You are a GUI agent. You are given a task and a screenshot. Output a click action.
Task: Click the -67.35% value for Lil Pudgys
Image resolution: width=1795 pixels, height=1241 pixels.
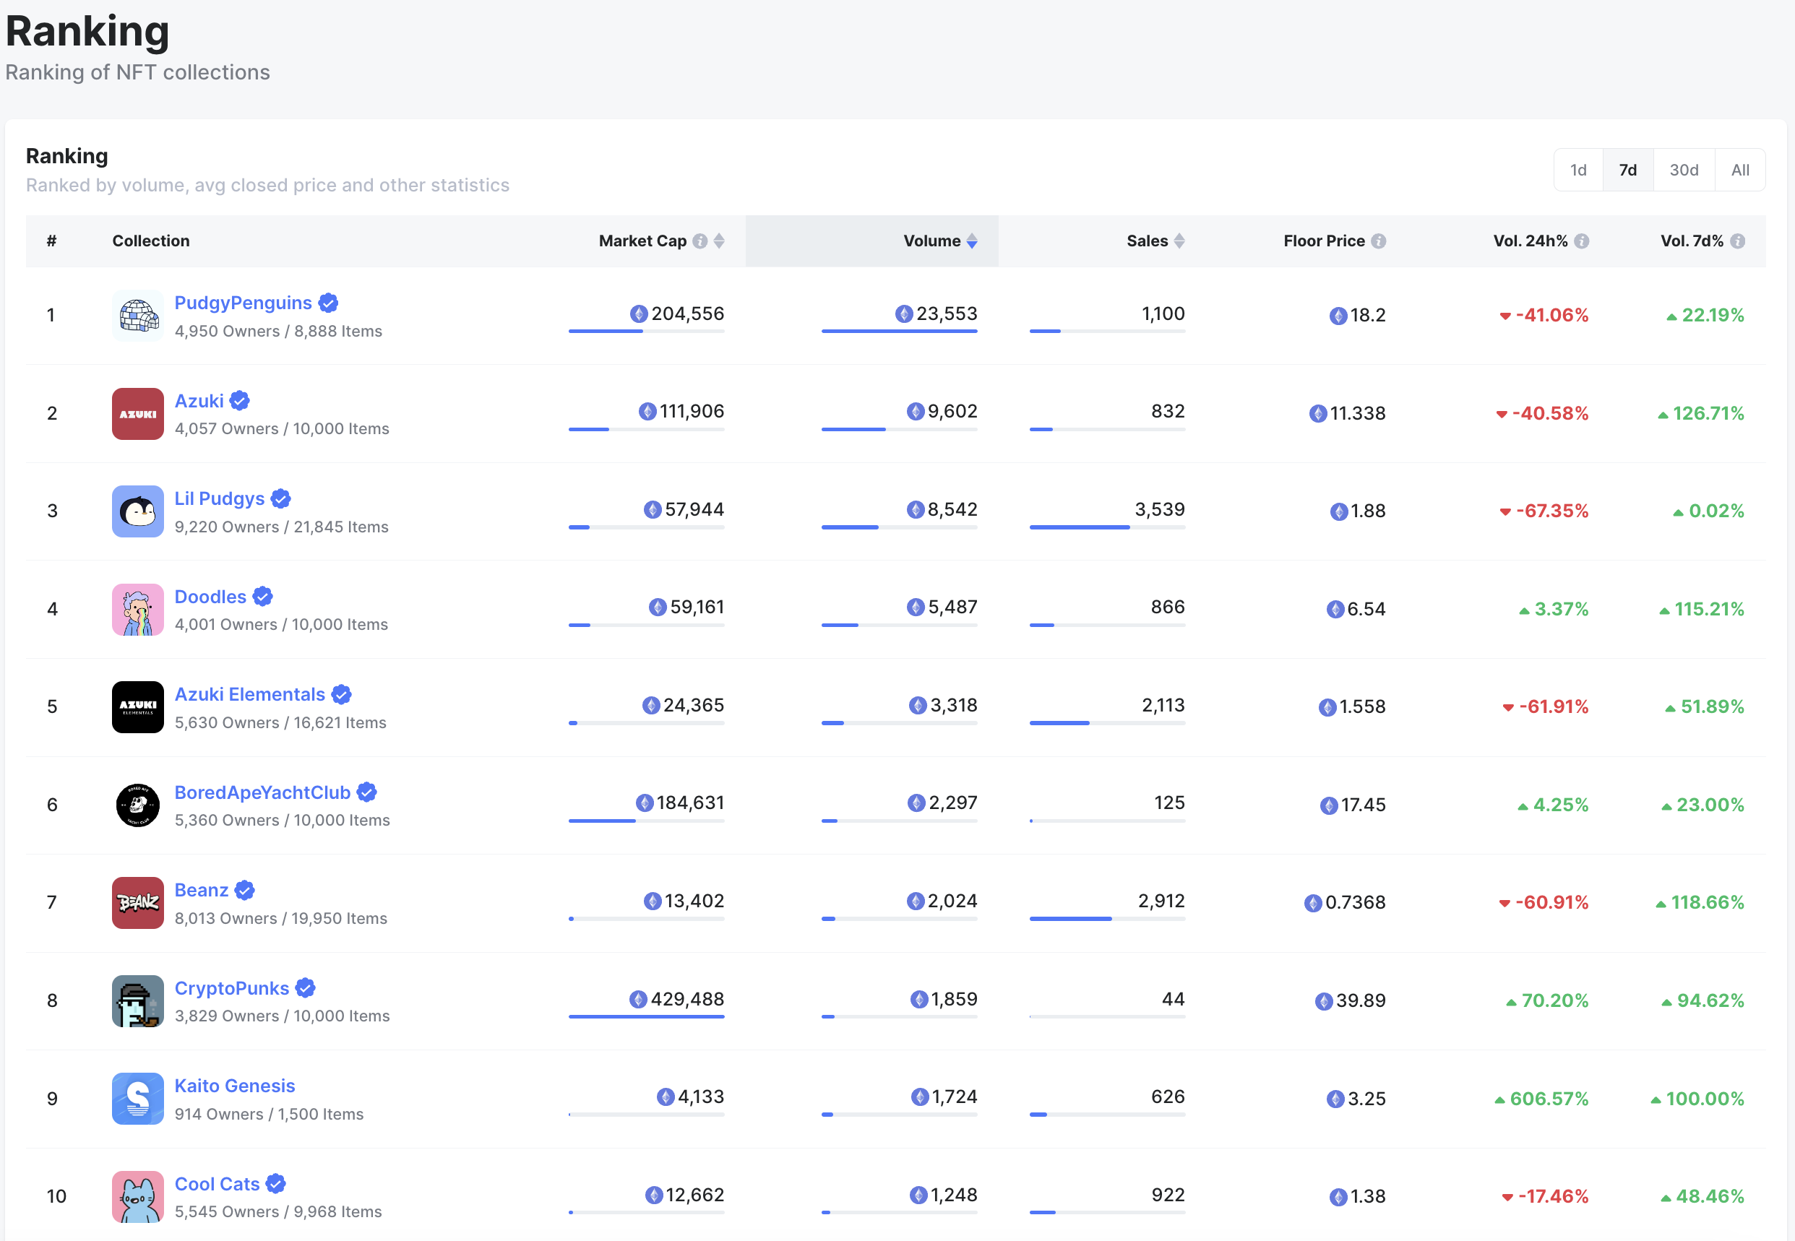pos(1552,511)
